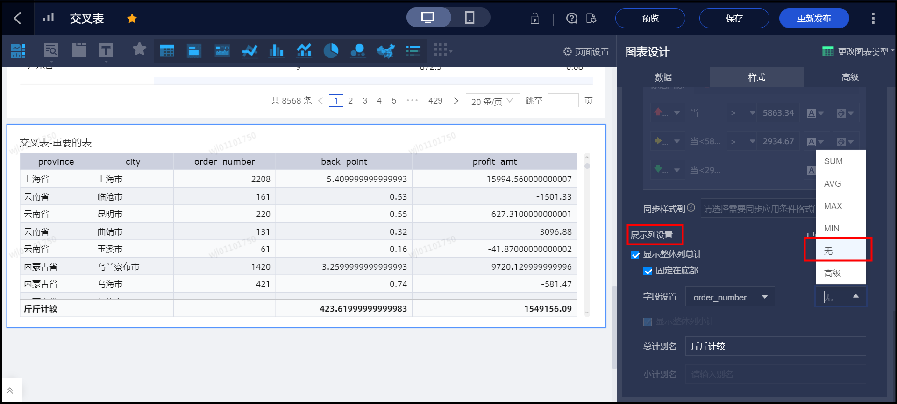Insert a map chart from the toolbar
Image resolution: width=897 pixels, height=404 pixels.
[x=385, y=50]
